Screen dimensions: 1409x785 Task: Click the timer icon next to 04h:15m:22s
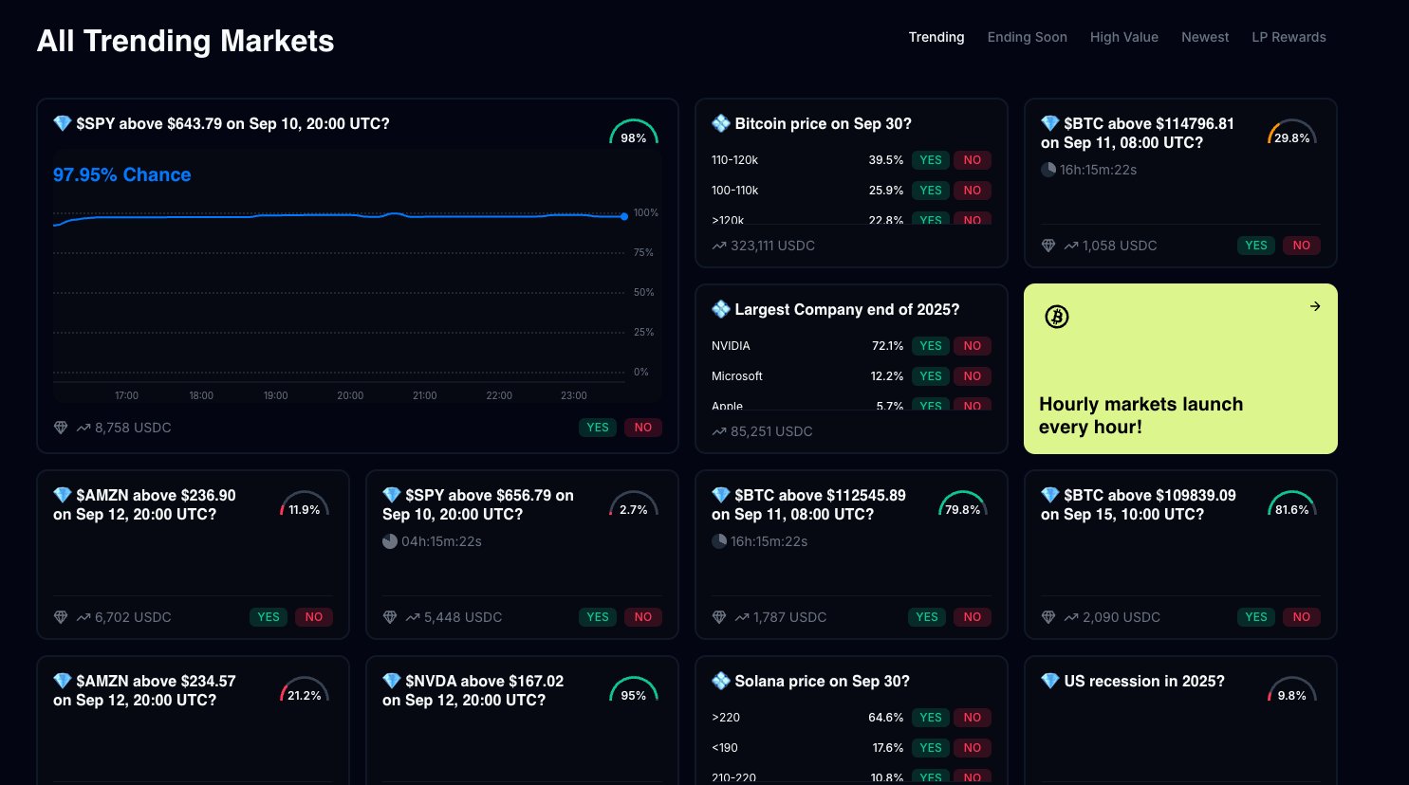click(390, 541)
